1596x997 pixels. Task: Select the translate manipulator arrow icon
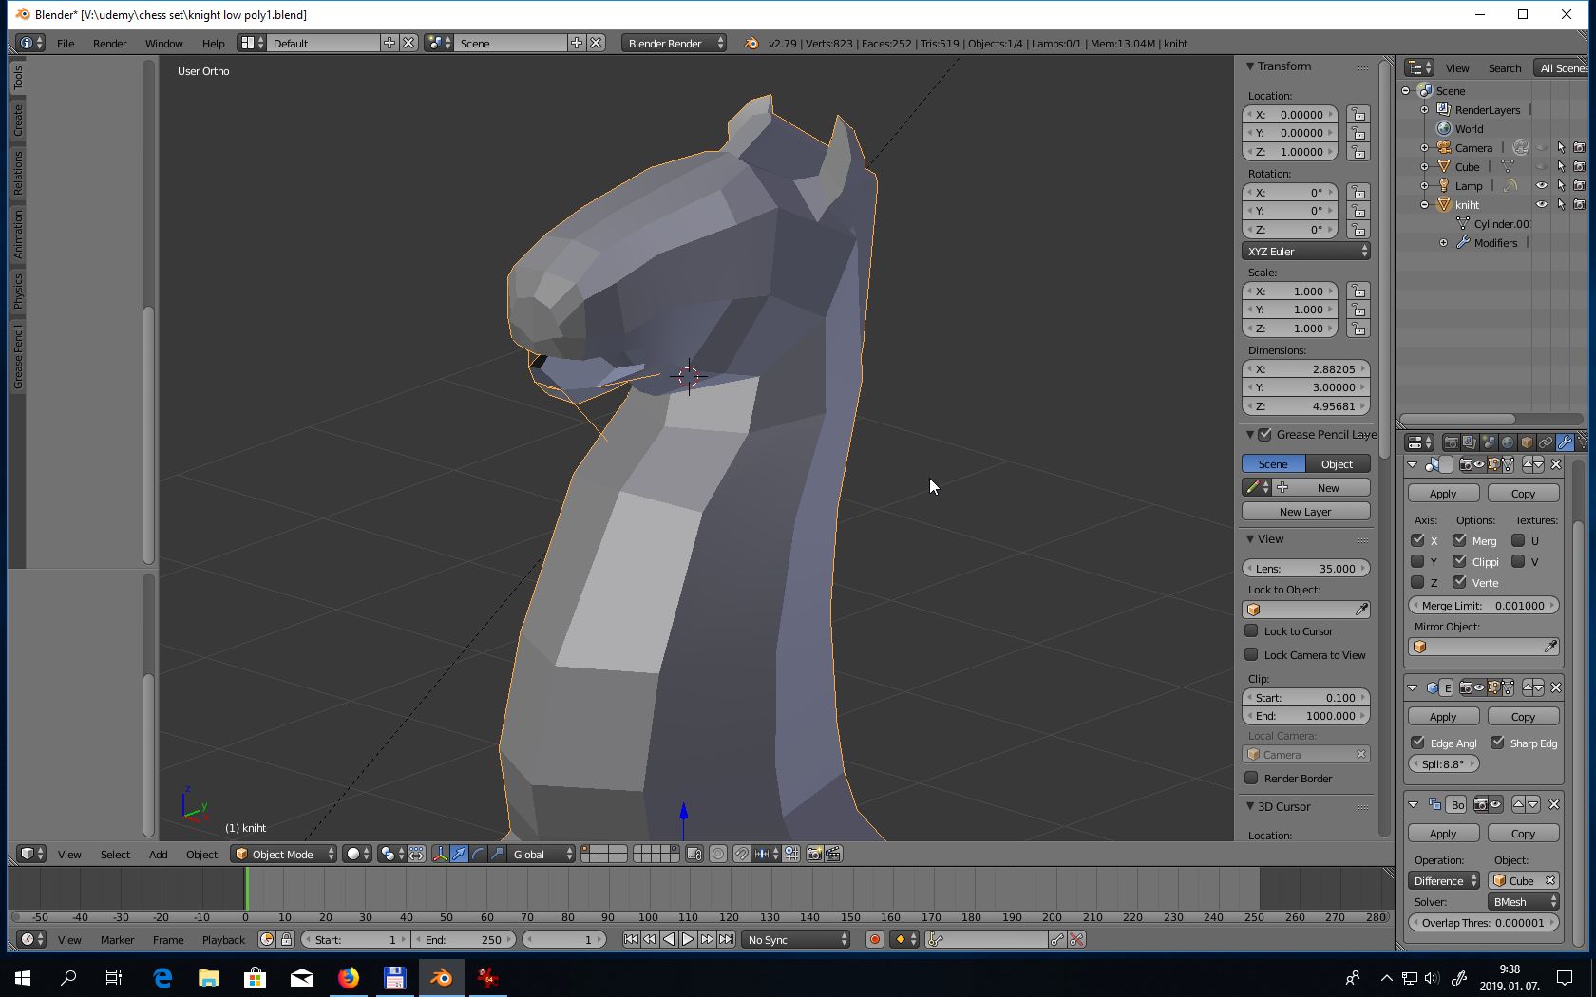tap(459, 855)
